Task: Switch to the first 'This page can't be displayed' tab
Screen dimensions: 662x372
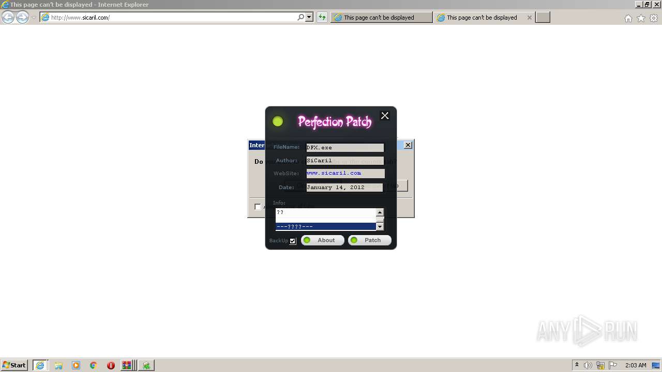Action: tap(382, 18)
